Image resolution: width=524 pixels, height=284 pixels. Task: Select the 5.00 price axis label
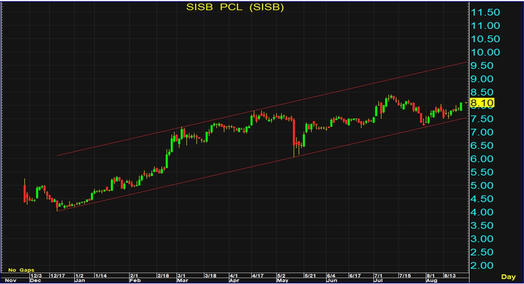pyautogui.click(x=482, y=186)
